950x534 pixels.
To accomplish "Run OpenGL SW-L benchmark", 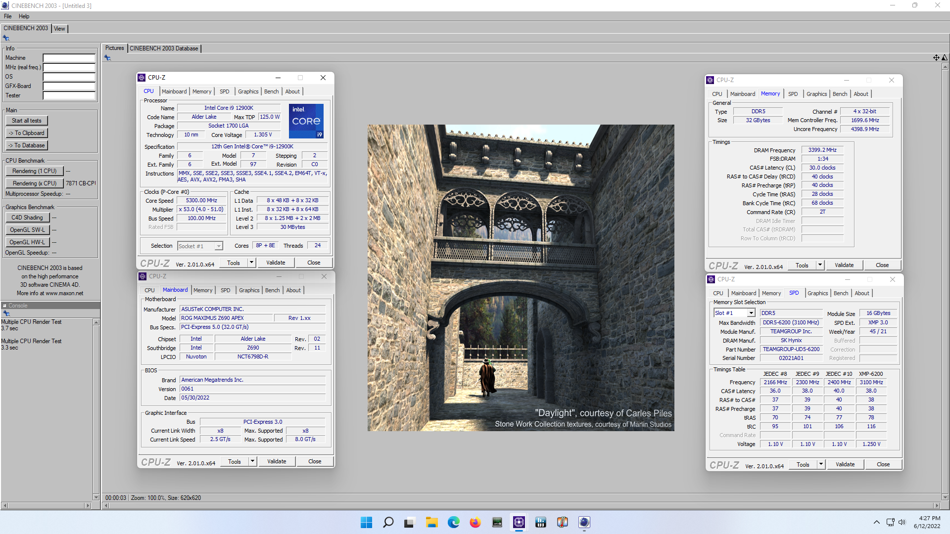I will (27, 230).
